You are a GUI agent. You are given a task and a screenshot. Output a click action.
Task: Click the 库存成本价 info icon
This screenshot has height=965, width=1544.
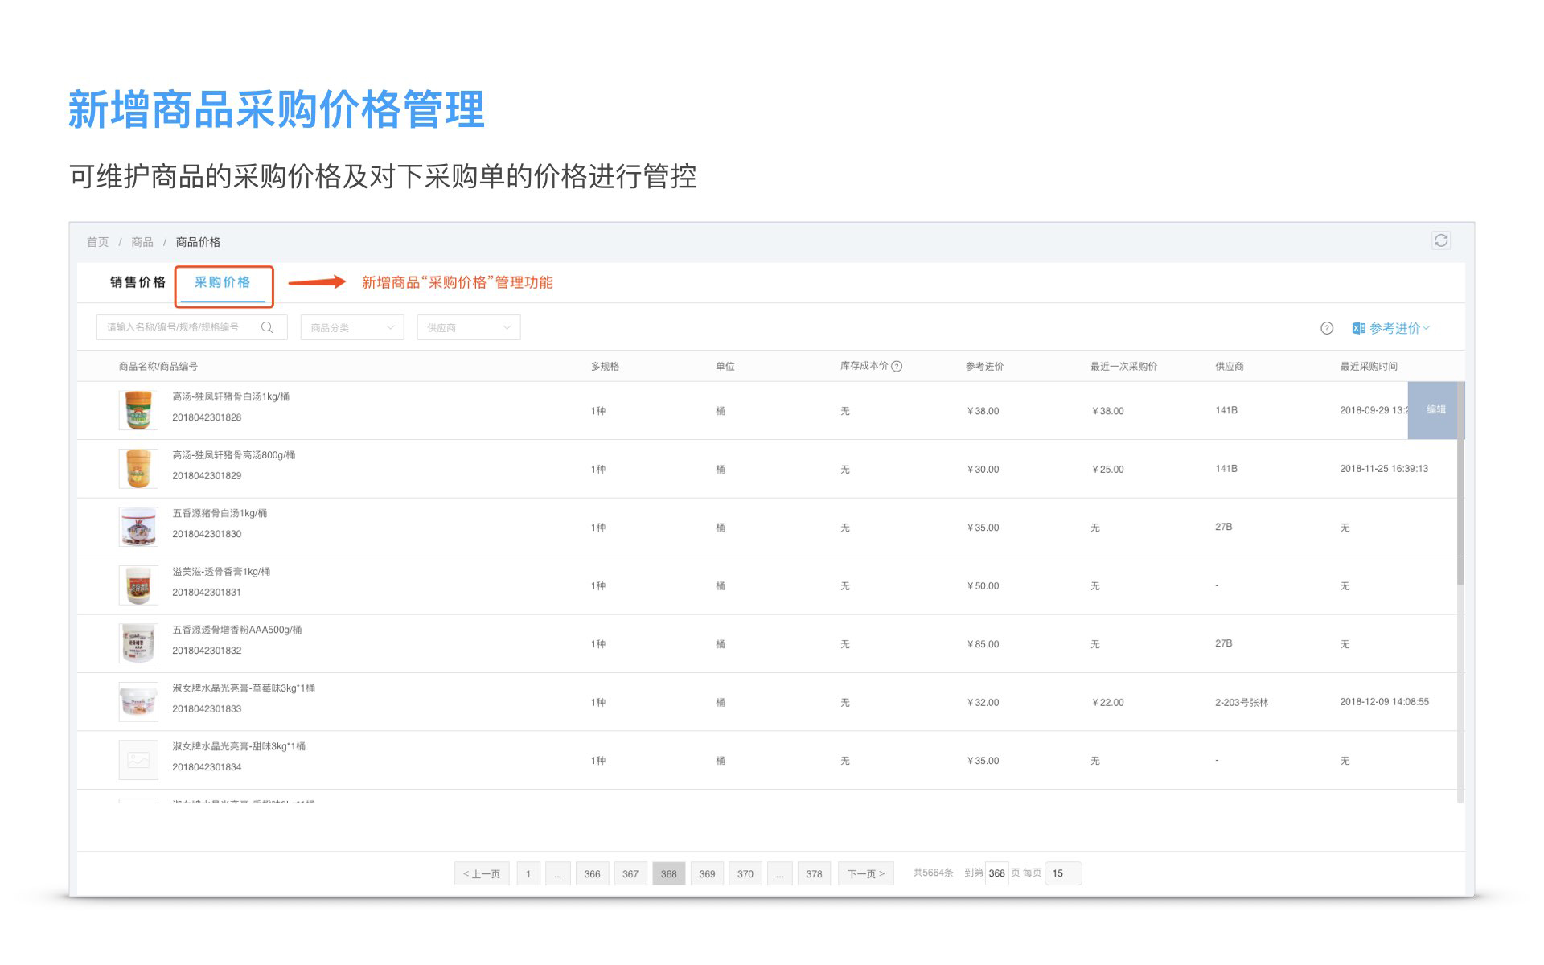pyautogui.click(x=897, y=367)
